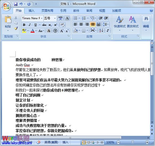Switch to draft view

tap(102, 142)
